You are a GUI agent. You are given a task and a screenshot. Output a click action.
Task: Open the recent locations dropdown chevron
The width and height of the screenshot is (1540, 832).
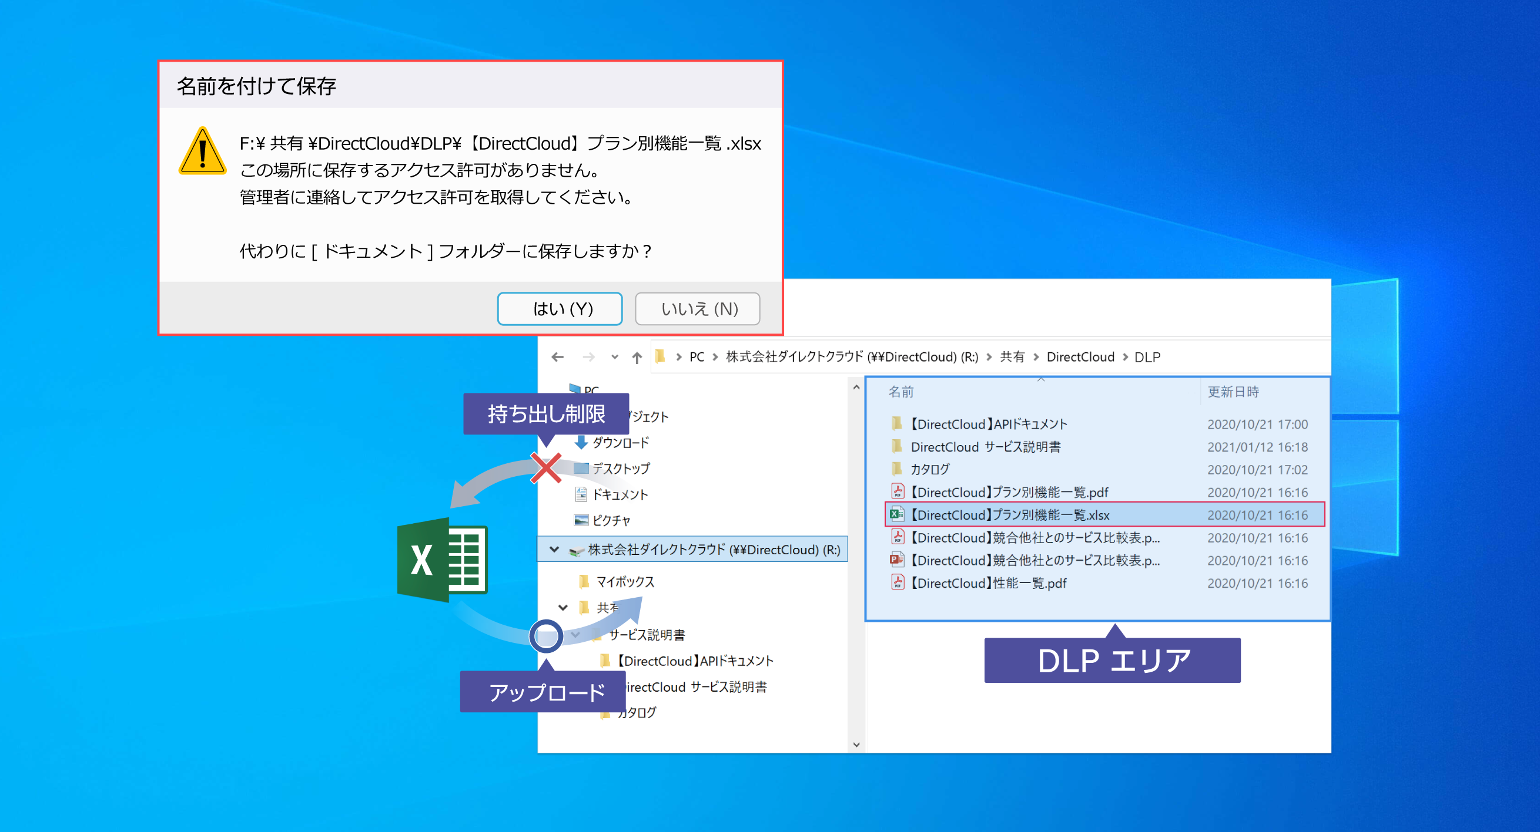pyautogui.click(x=615, y=357)
